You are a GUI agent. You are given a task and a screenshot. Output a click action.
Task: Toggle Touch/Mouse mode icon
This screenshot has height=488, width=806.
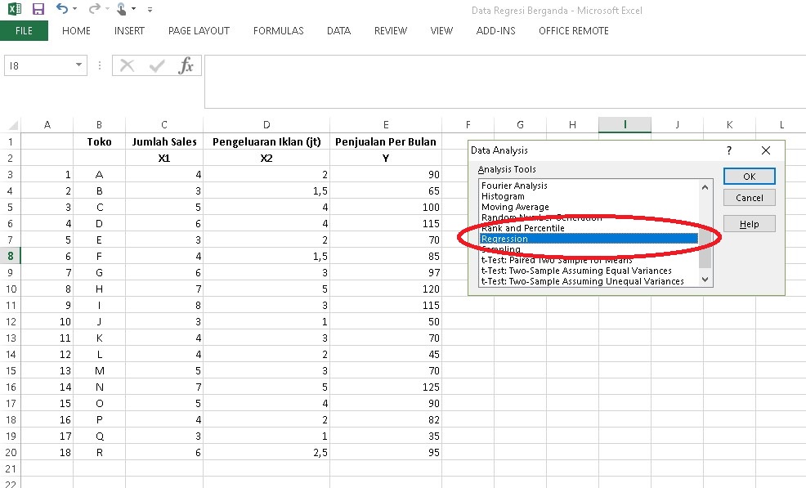(121, 10)
